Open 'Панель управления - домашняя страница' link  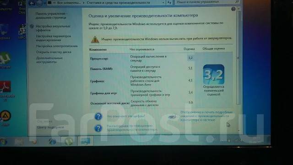(51, 16)
